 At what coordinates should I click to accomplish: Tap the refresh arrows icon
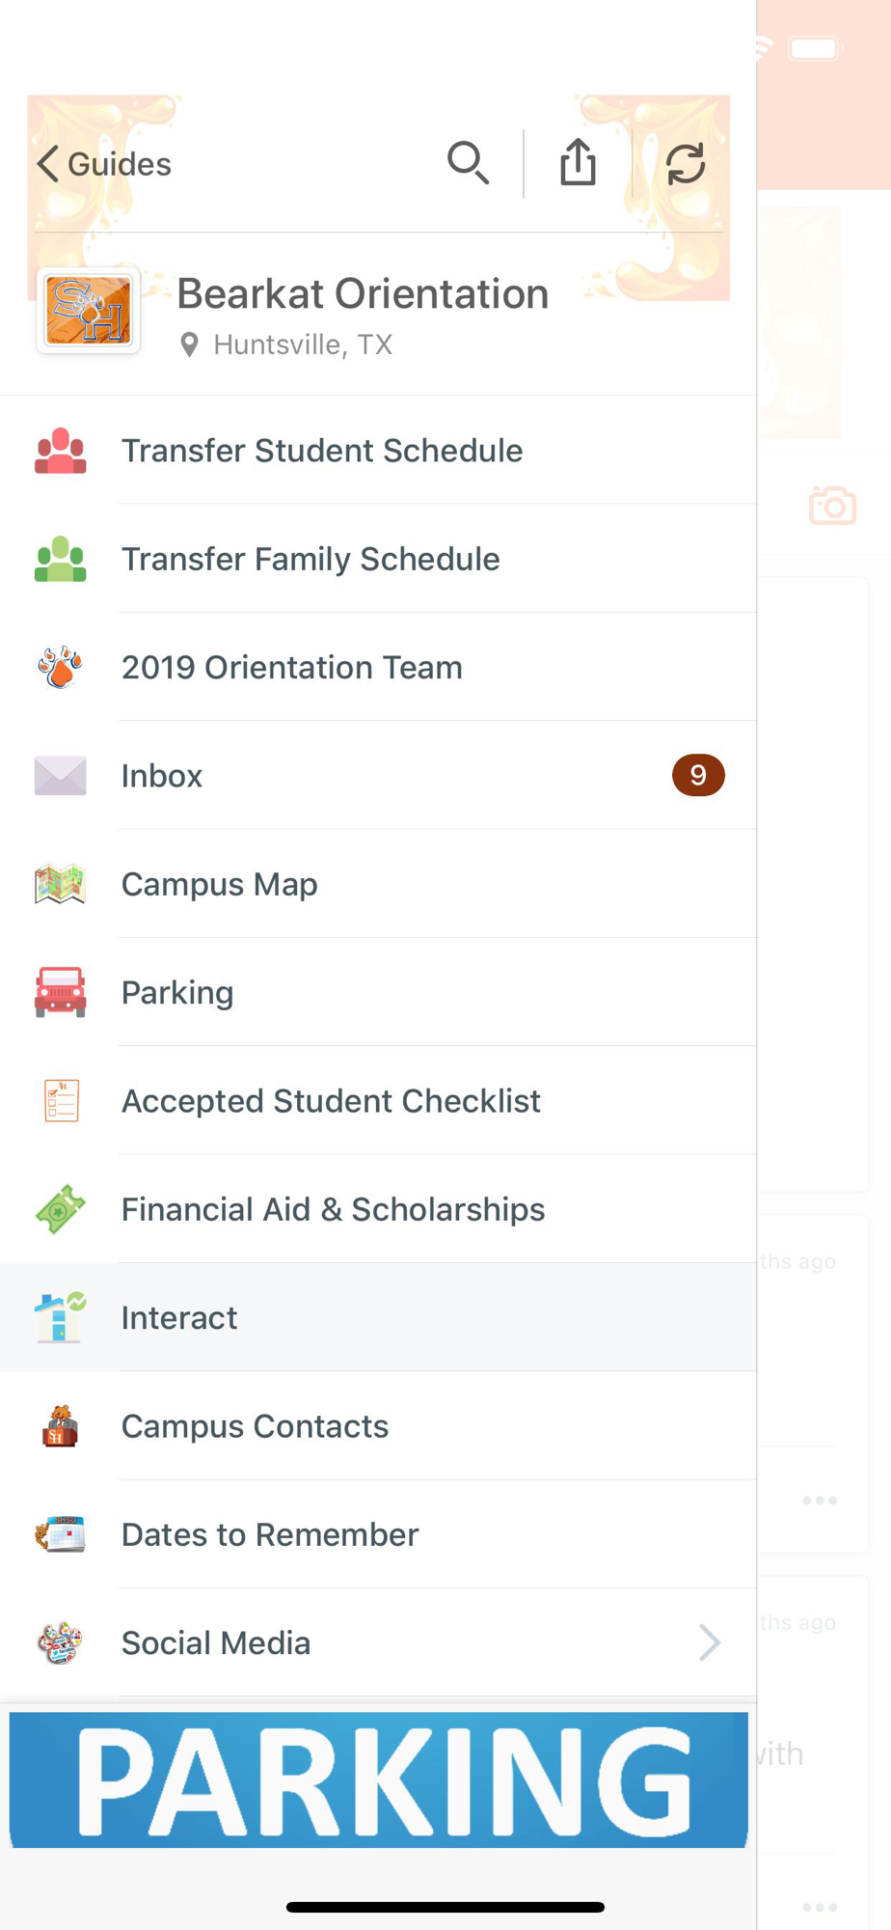(x=686, y=163)
